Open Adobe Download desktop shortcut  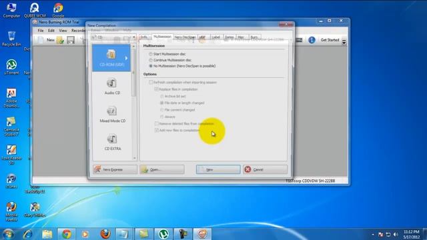point(11,98)
